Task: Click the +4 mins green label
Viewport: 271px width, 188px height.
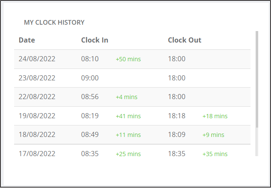Action: pyautogui.click(x=126, y=97)
